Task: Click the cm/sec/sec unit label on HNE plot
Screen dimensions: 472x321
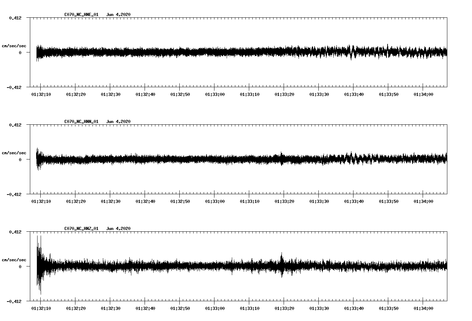Action: tap(14, 46)
